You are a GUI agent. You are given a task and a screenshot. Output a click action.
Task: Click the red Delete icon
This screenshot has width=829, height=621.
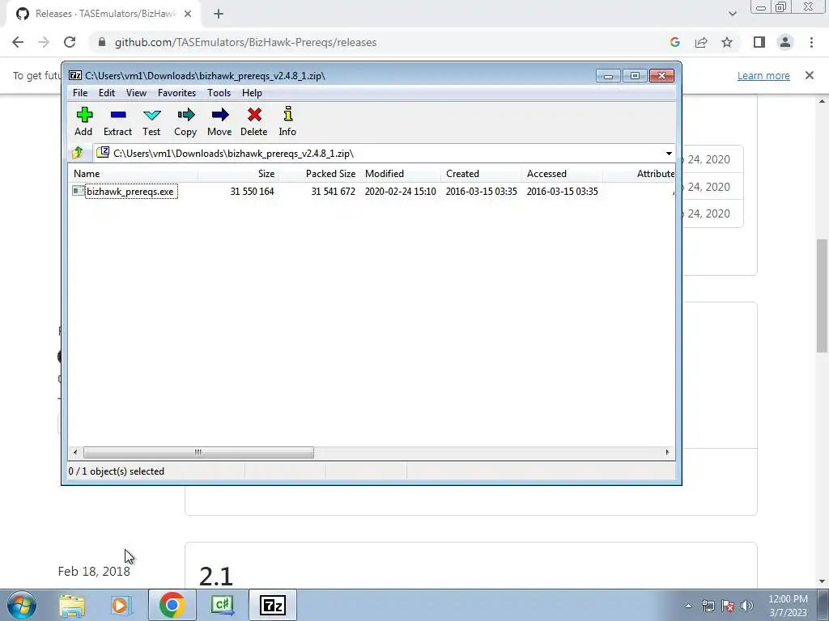[x=253, y=121]
